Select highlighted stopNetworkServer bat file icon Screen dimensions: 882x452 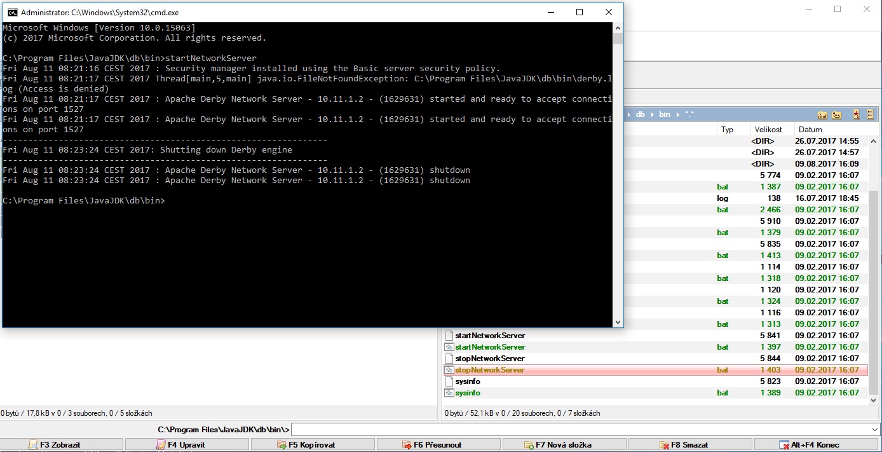(449, 370)
